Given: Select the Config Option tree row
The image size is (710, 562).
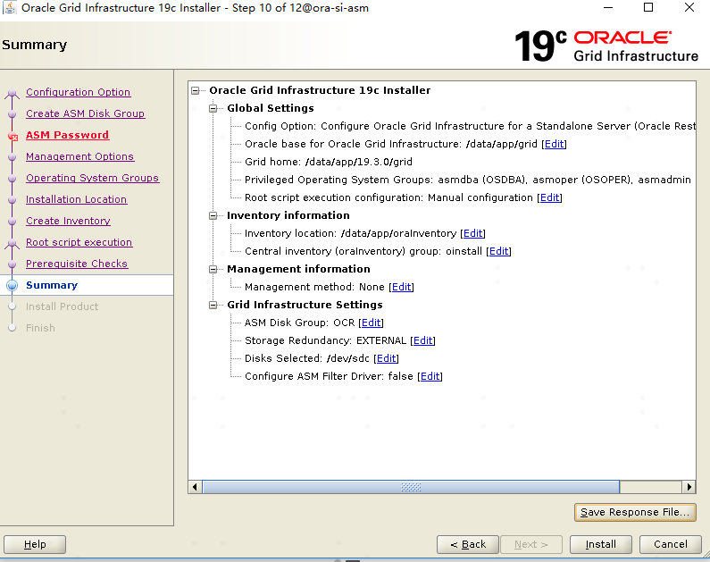Looking at the screenshot, I should [x=470, y=126].
